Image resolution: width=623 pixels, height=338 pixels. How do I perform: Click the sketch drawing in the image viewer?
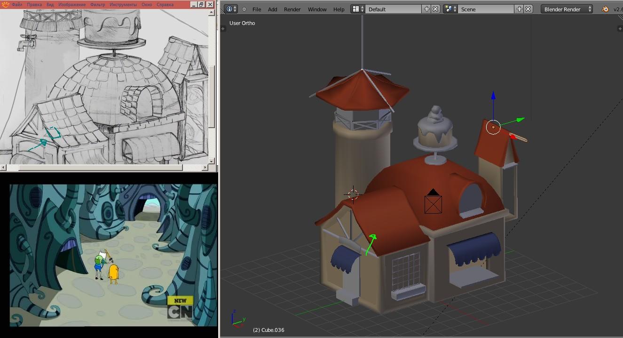[x=104, y=87]
